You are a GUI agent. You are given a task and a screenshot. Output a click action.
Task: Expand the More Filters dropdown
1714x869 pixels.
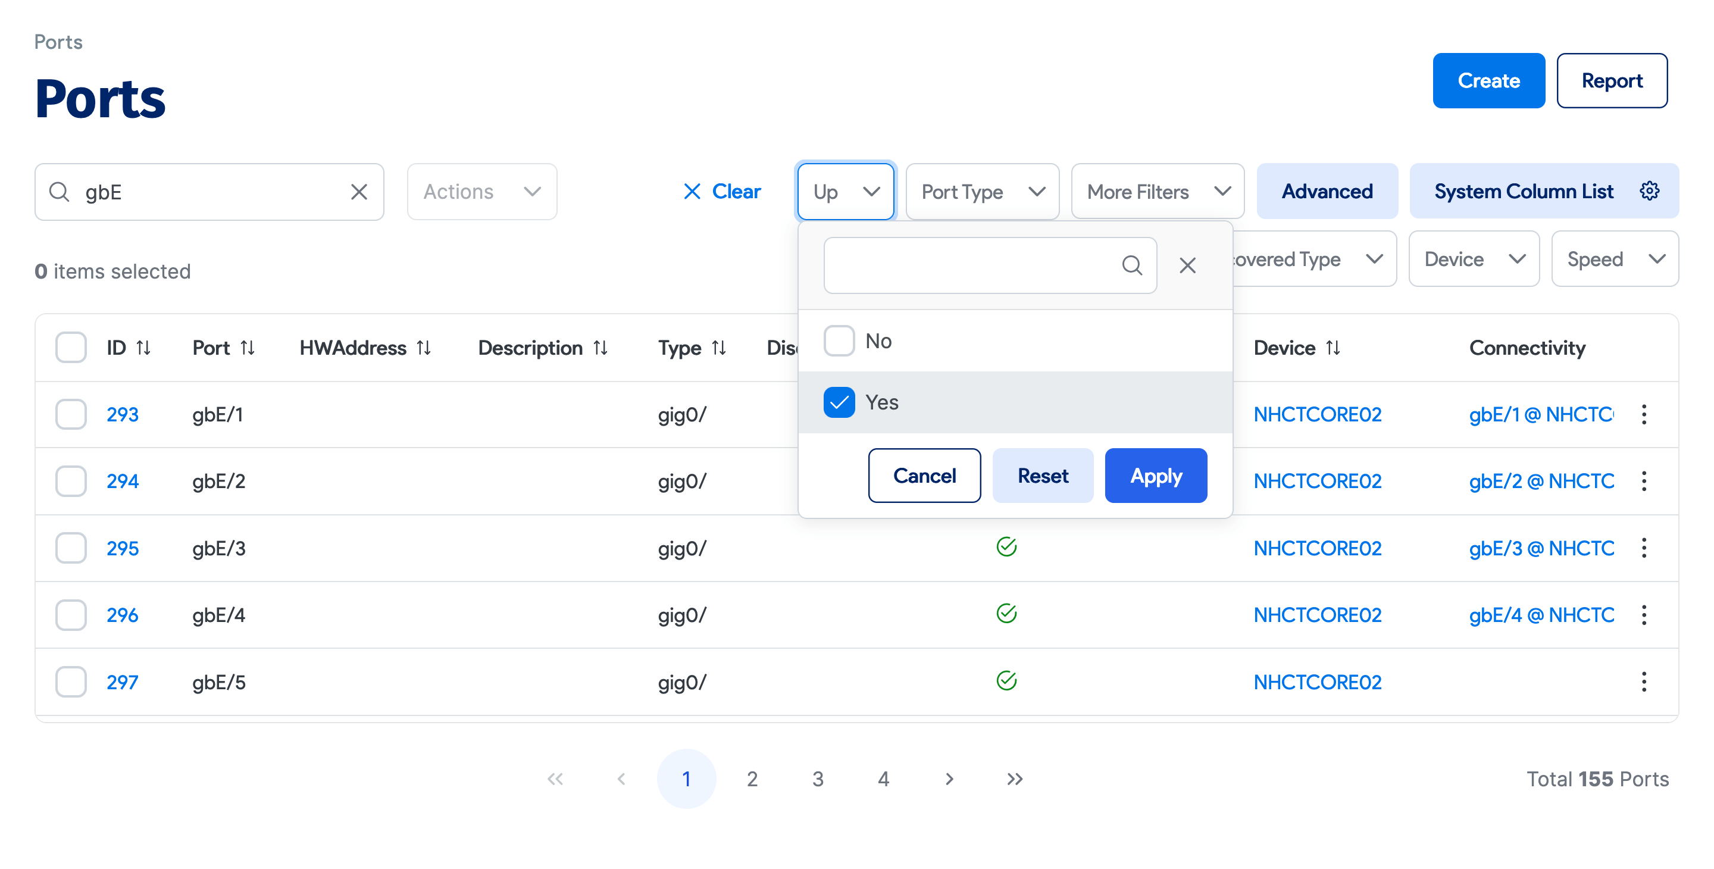1156,192
